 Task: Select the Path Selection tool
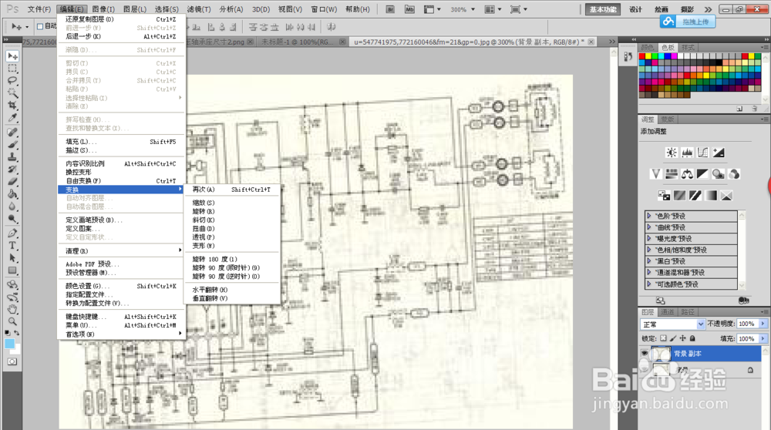(12, 258)
